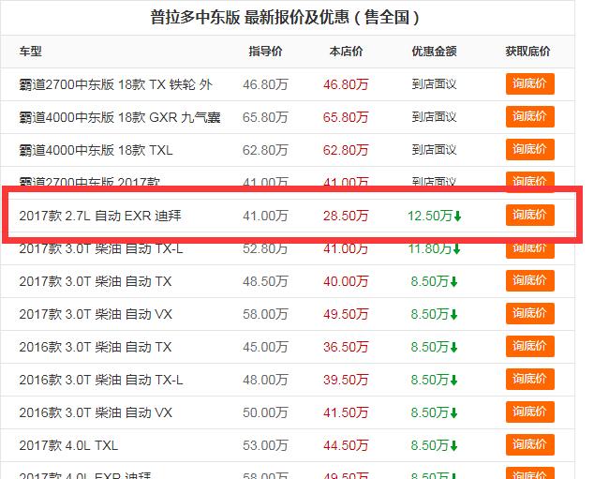Open model 霸道4000中东版 18款 TXL

(96, 150)
